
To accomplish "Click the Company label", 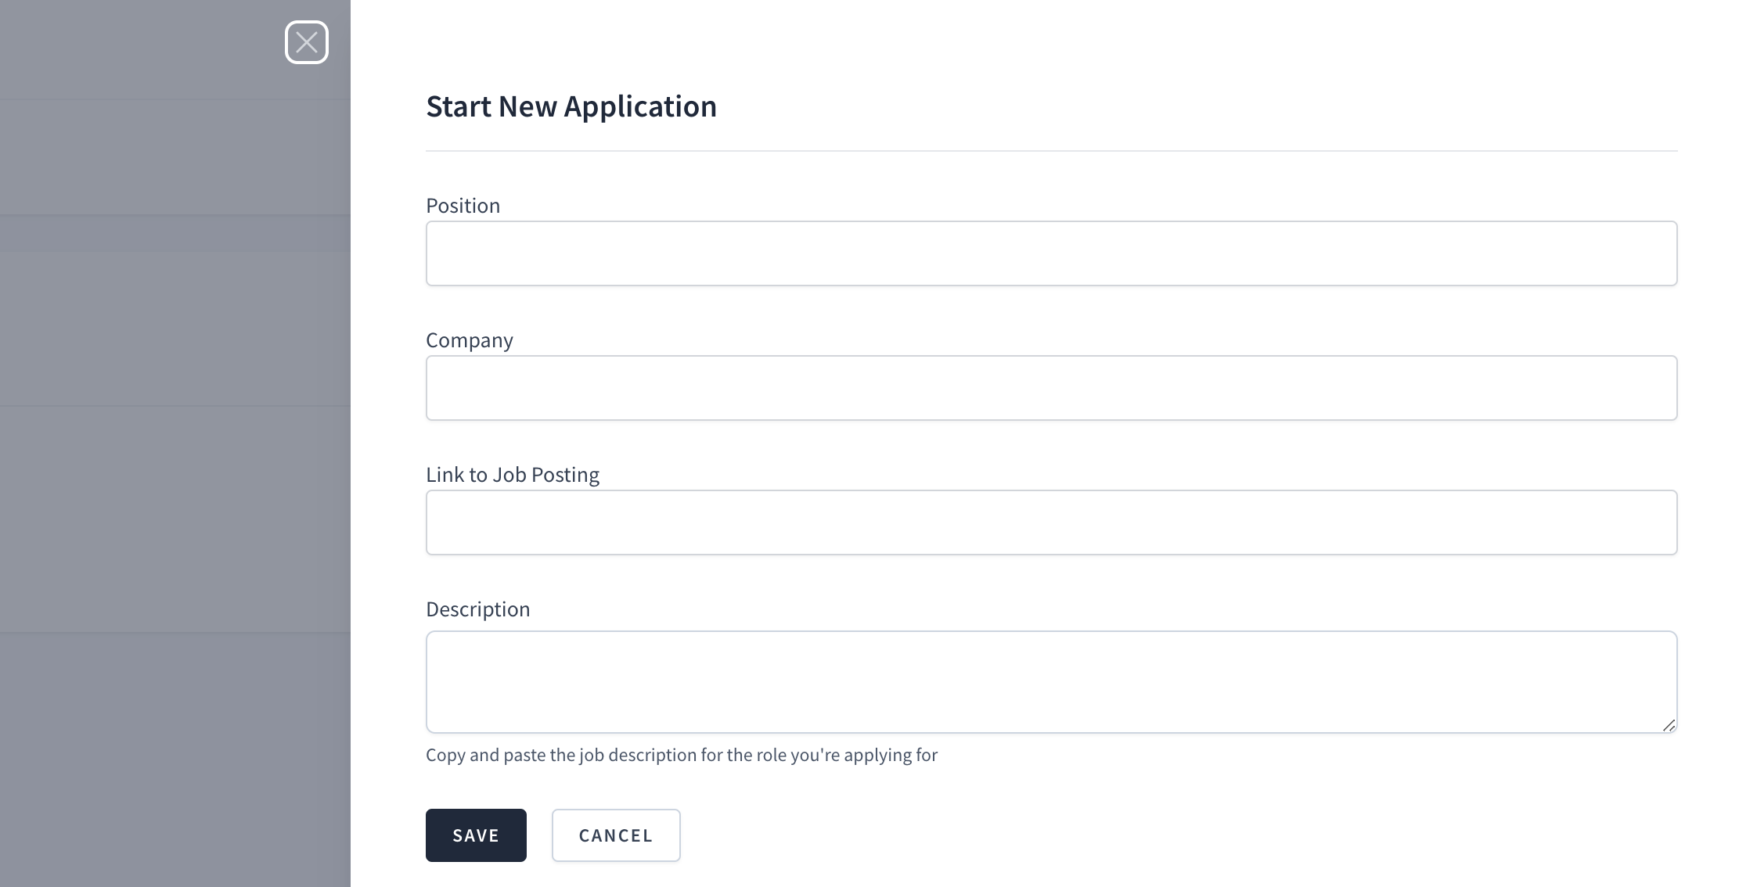I will pos(470,340).
